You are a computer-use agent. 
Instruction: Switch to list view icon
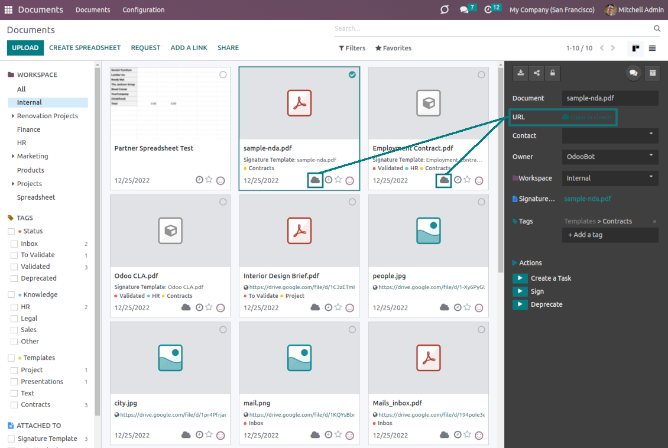(652, 48)
